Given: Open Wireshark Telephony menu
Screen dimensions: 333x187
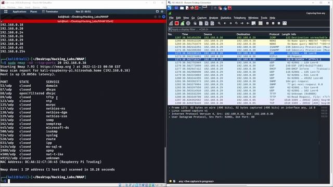Looking at the screenshot, I should [239, 18].
